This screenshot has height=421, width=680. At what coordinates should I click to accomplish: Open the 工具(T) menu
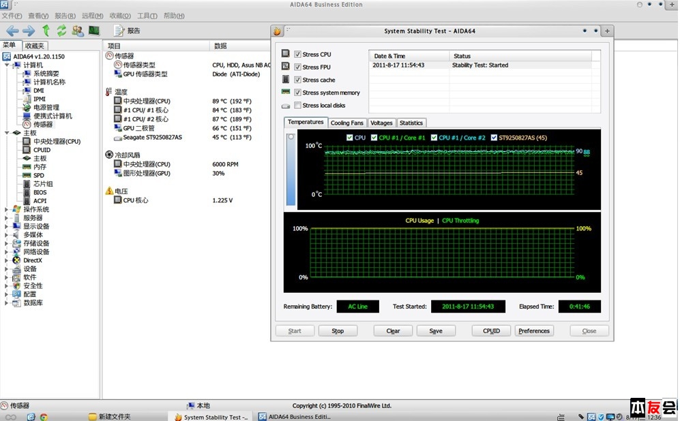[147, 16]
